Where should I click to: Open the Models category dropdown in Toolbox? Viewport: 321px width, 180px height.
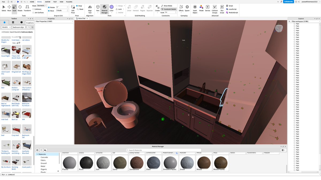click(x=6, y=27)
